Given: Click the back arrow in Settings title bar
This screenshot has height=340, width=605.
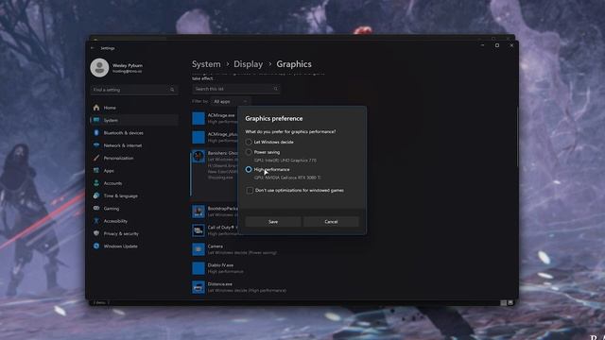Looking at the screenshot, I should tap(93, 48).
